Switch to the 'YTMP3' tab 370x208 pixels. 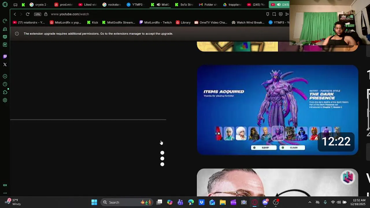coord(136,5)
